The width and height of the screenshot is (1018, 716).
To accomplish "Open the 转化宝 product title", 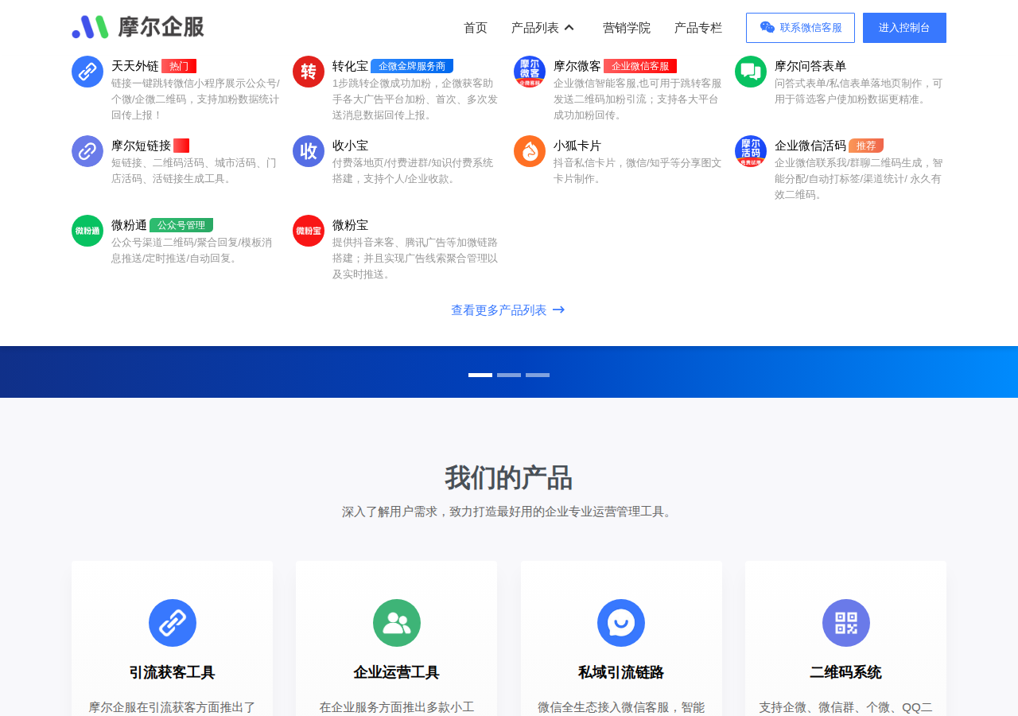I will (x=350, y=66).
